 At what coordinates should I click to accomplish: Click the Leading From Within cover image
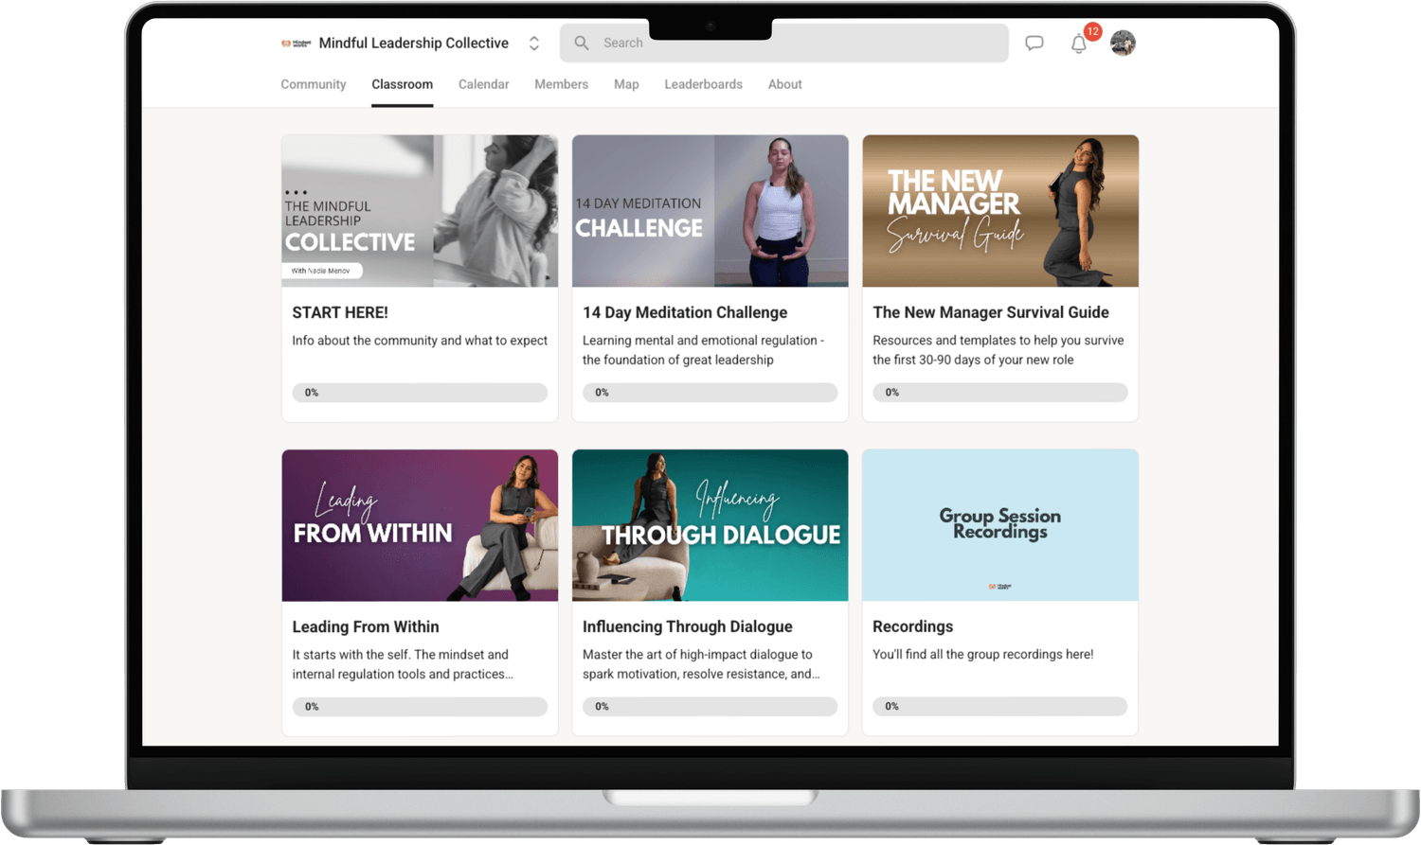point(420,525)
